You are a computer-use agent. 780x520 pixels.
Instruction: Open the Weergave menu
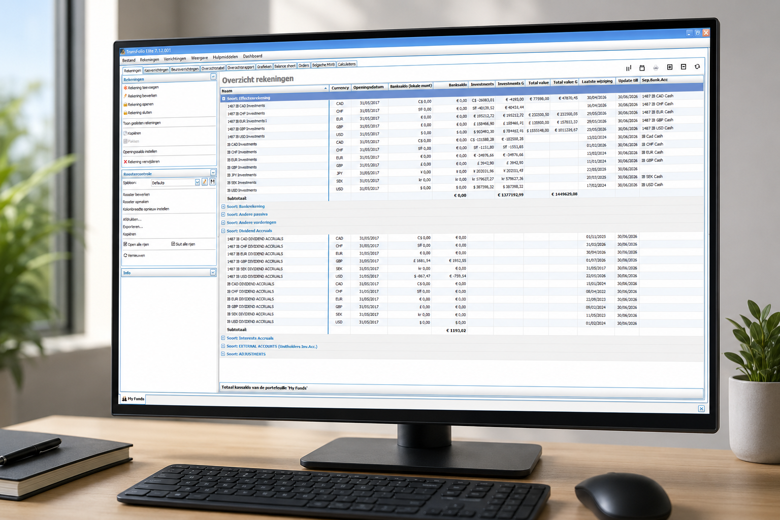point(200,58)
